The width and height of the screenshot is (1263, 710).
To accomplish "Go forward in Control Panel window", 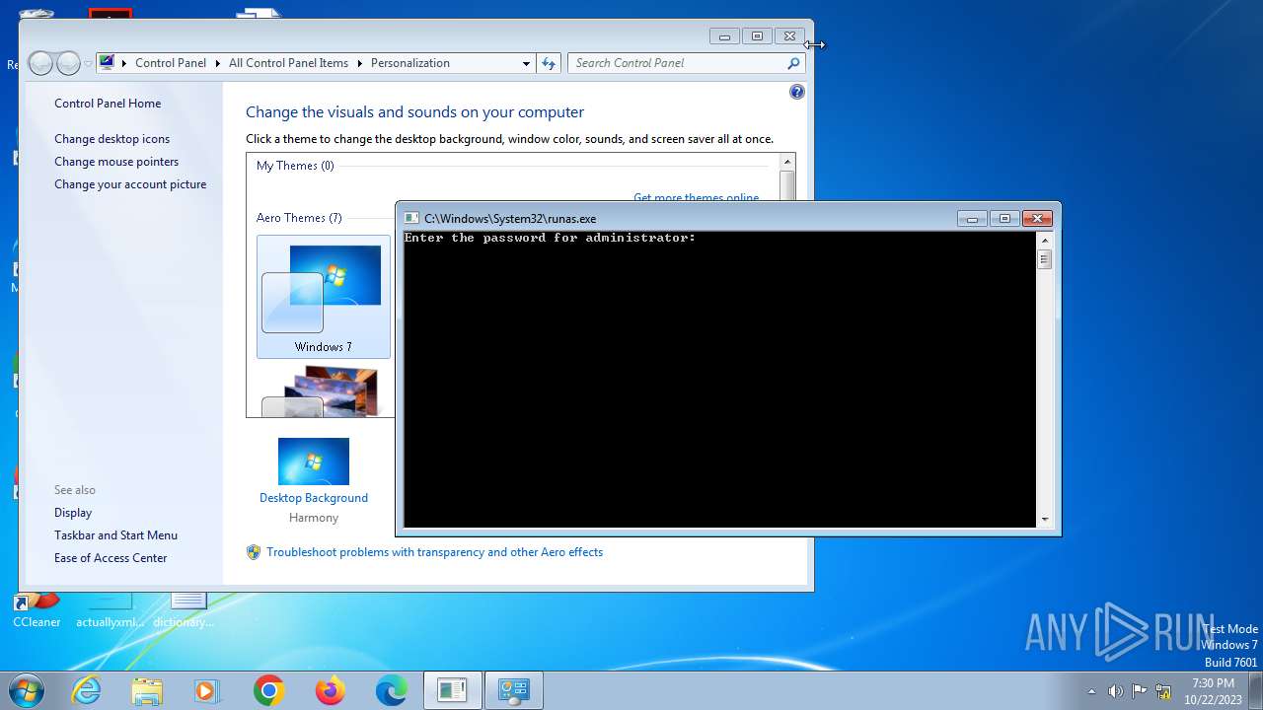I will tap(68, 63).
